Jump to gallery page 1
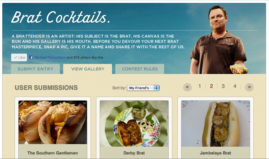This screenshot has height=159, width=269. coord(200,86)
